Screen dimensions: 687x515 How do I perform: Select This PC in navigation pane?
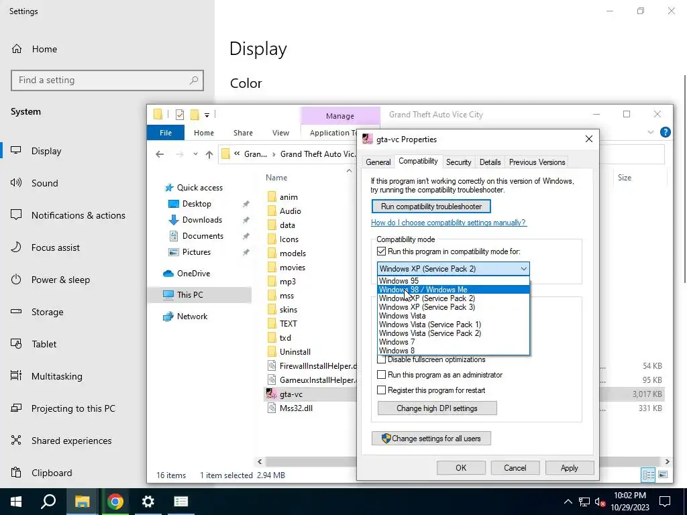point(199,295)
